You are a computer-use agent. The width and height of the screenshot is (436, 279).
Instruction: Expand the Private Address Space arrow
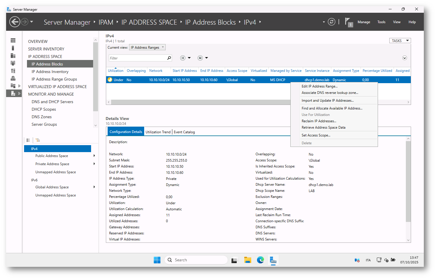click(94, 164)
